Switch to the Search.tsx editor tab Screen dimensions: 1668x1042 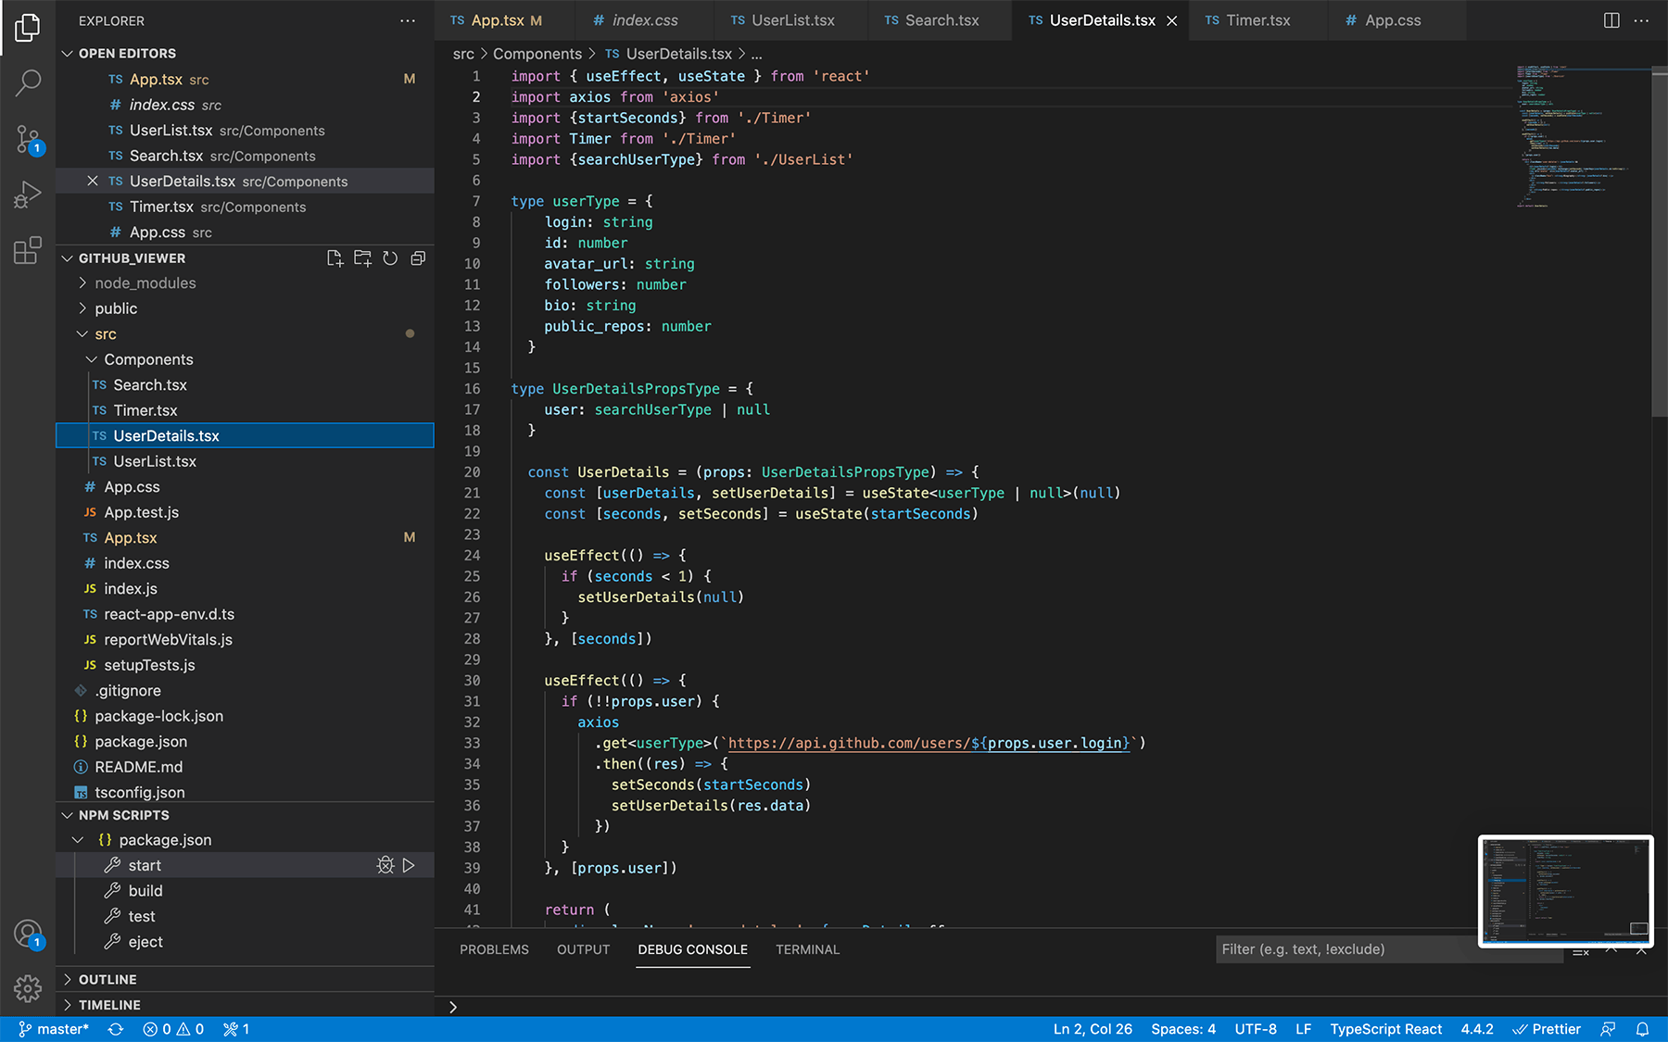(x=940, y=20)
